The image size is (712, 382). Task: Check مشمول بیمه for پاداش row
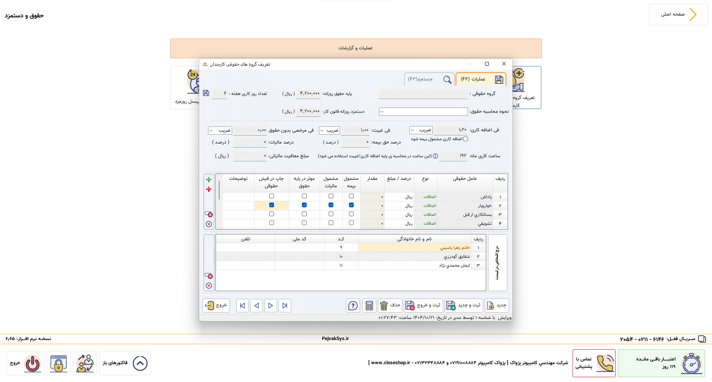point(351,196)
